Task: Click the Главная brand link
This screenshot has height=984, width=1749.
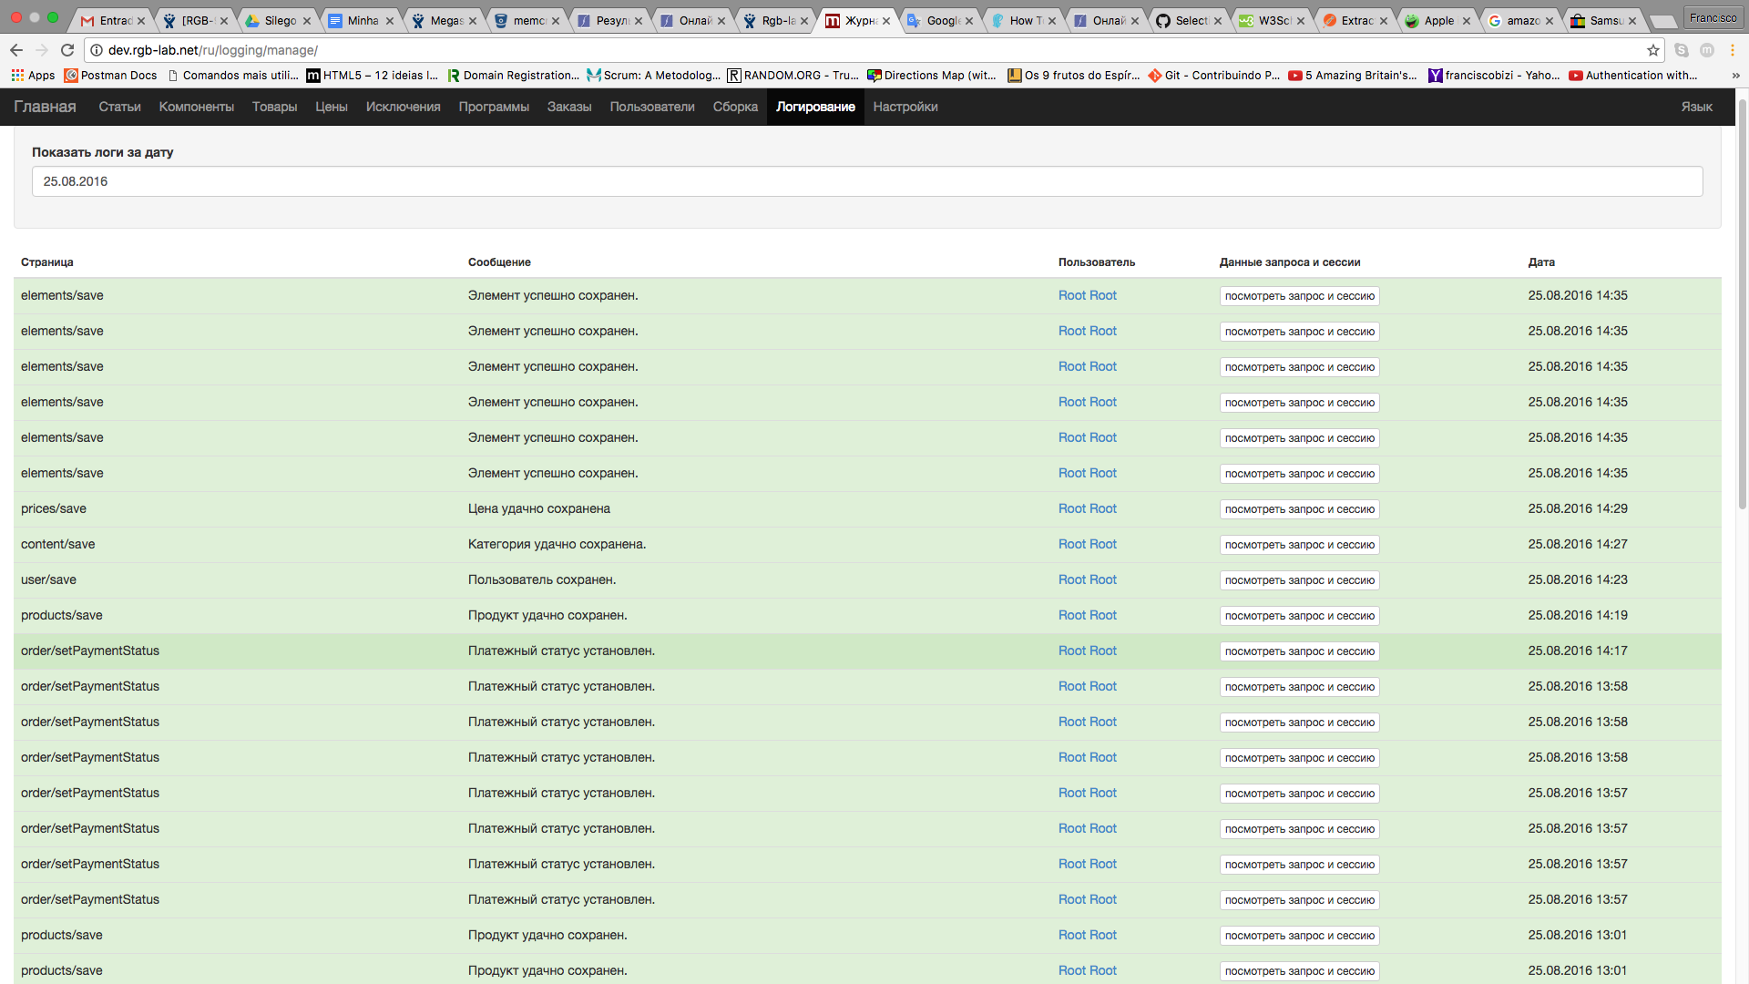Action: 45,107
